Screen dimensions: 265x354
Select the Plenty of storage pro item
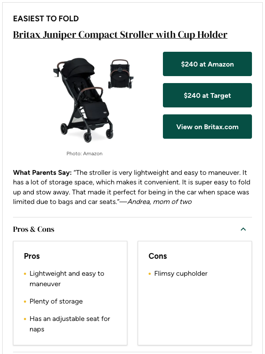click(x=56, y=301)
